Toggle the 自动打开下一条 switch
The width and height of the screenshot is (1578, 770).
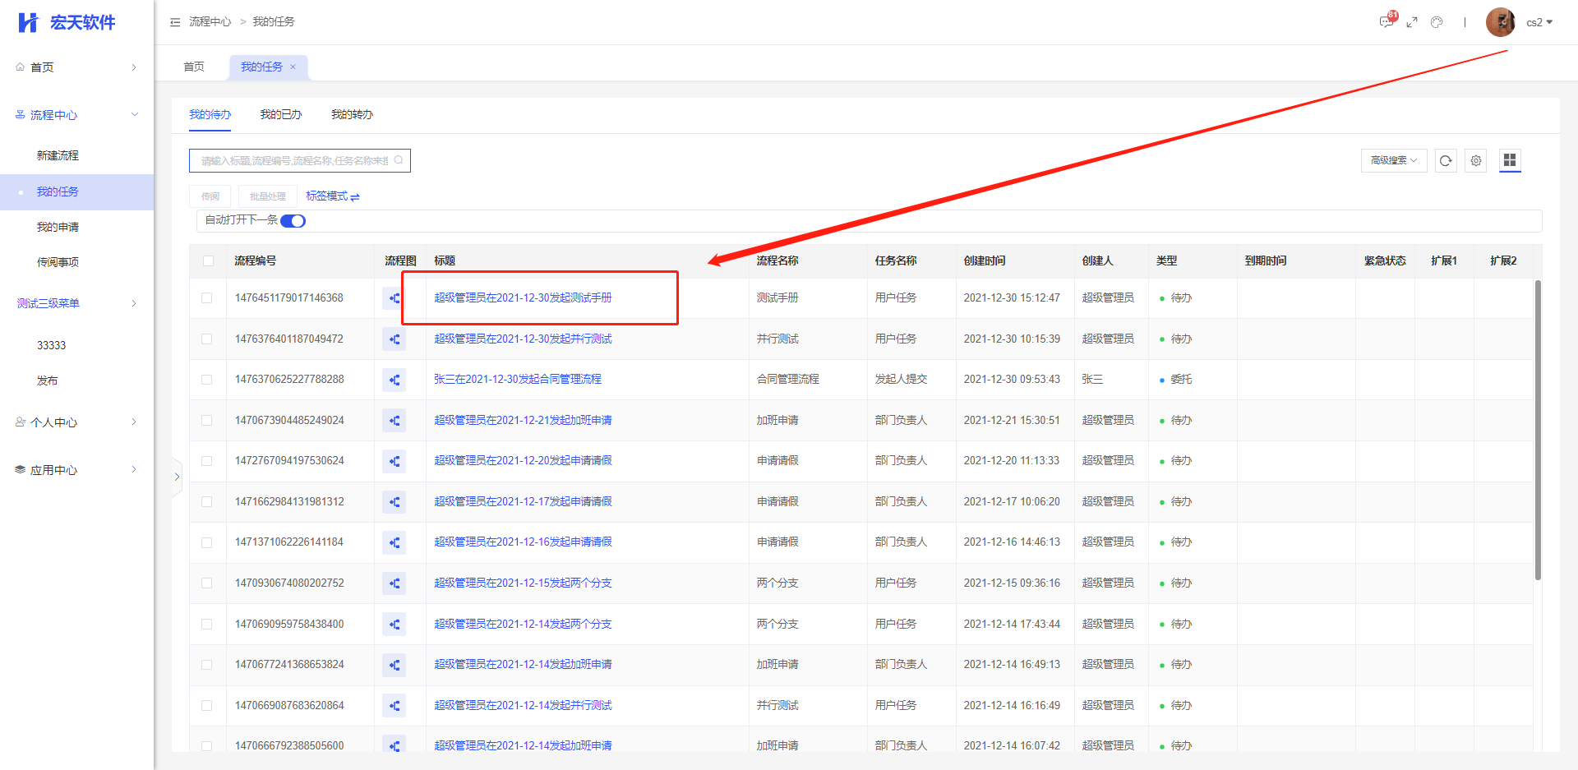point(293,221)
